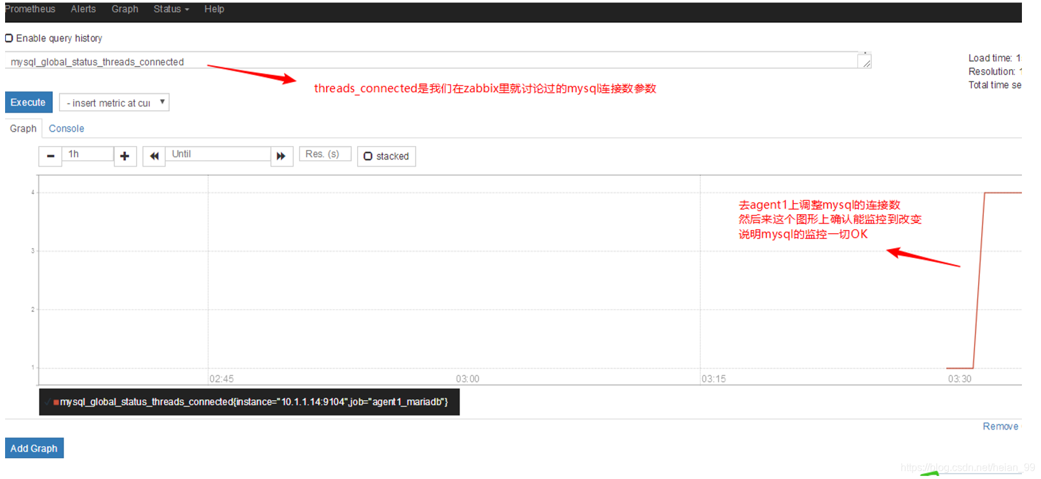Click the dropdown arrow of metric selector
Viewport: 1041px width, 479px height.
[x=163, y=102]
